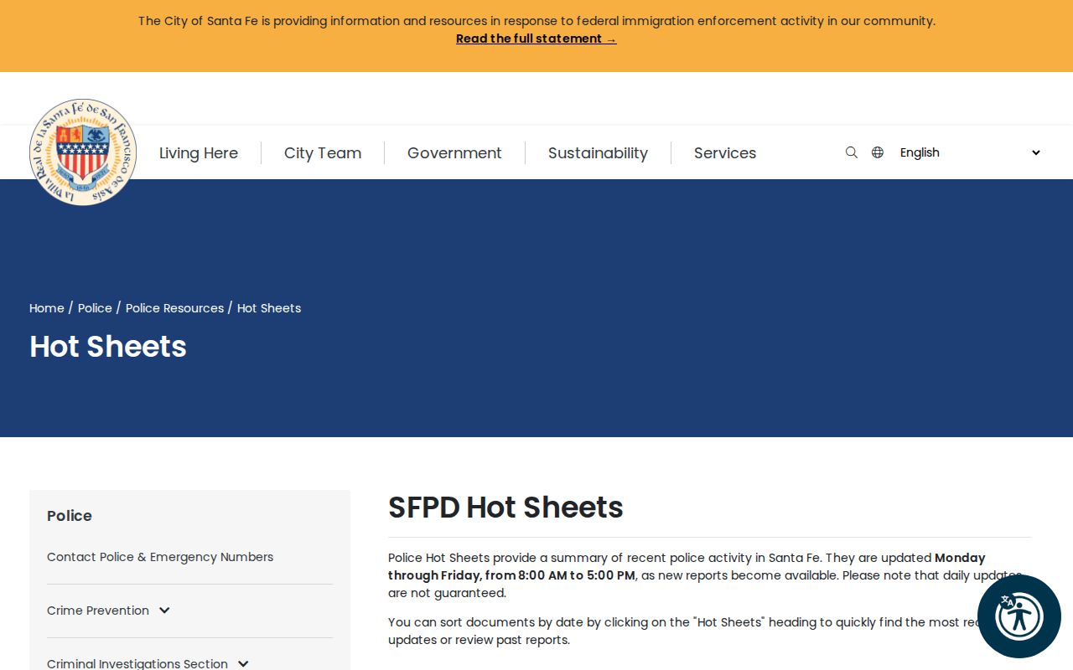Expand Criminal Investigations Section chevron

(243, 664)
